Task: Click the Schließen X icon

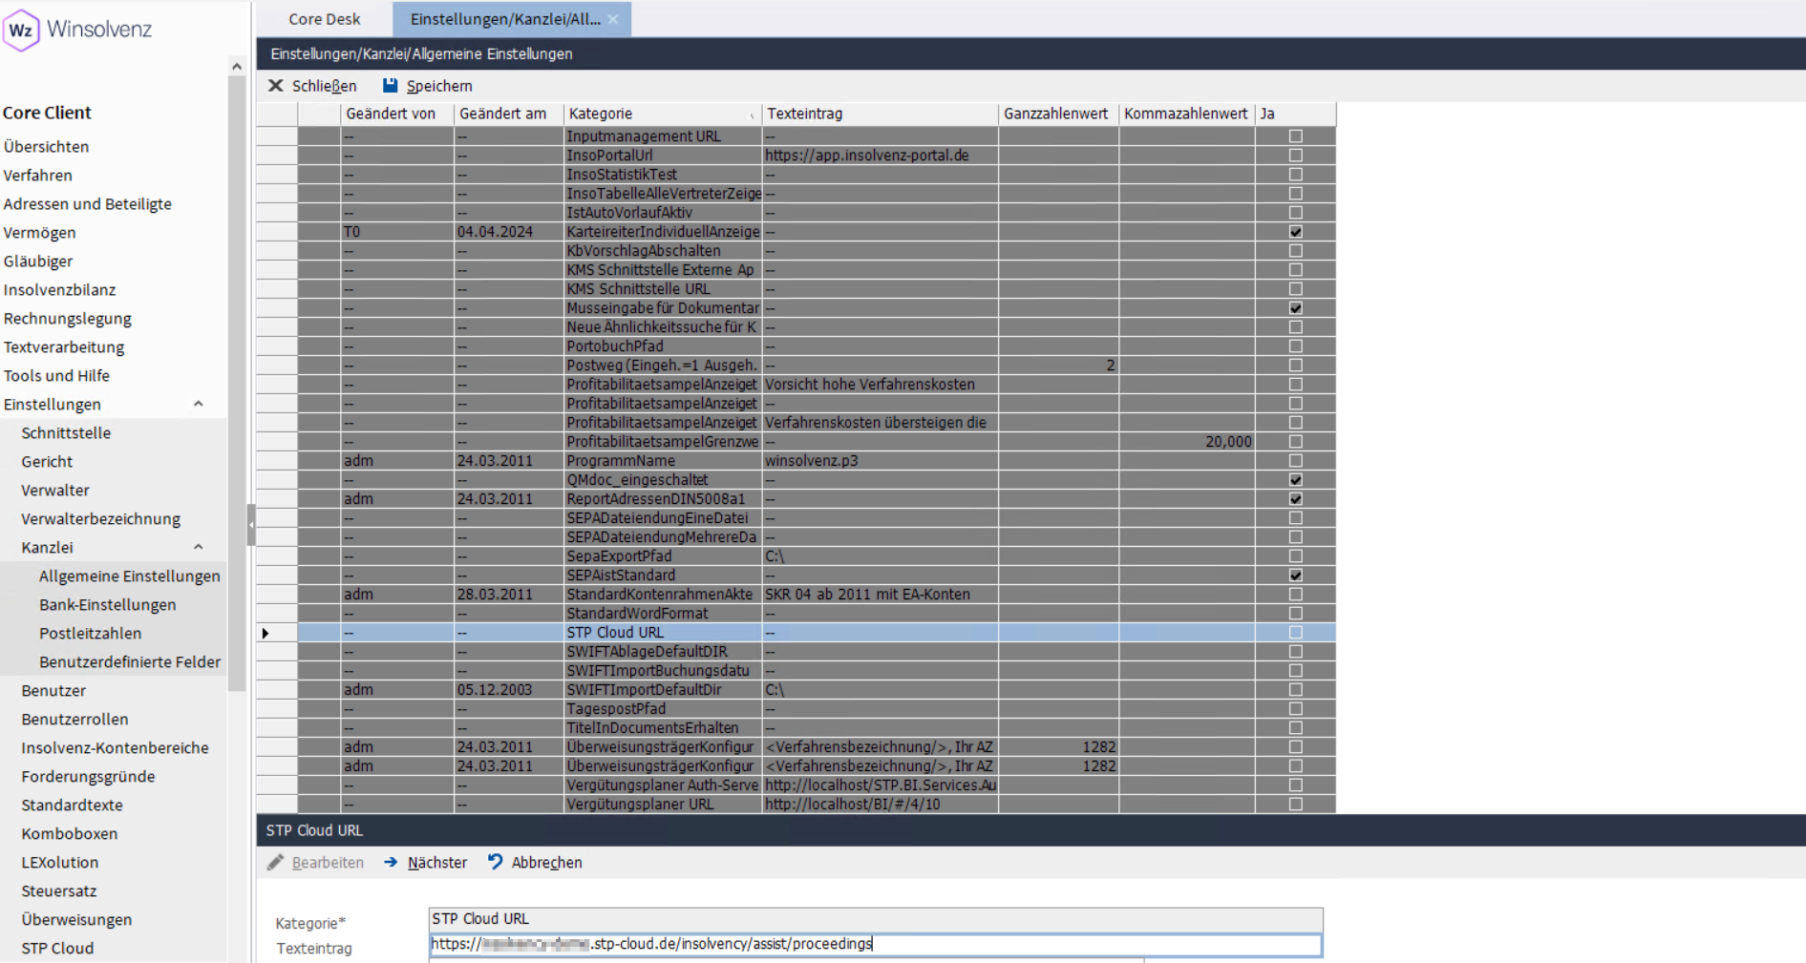Action: 276,86
